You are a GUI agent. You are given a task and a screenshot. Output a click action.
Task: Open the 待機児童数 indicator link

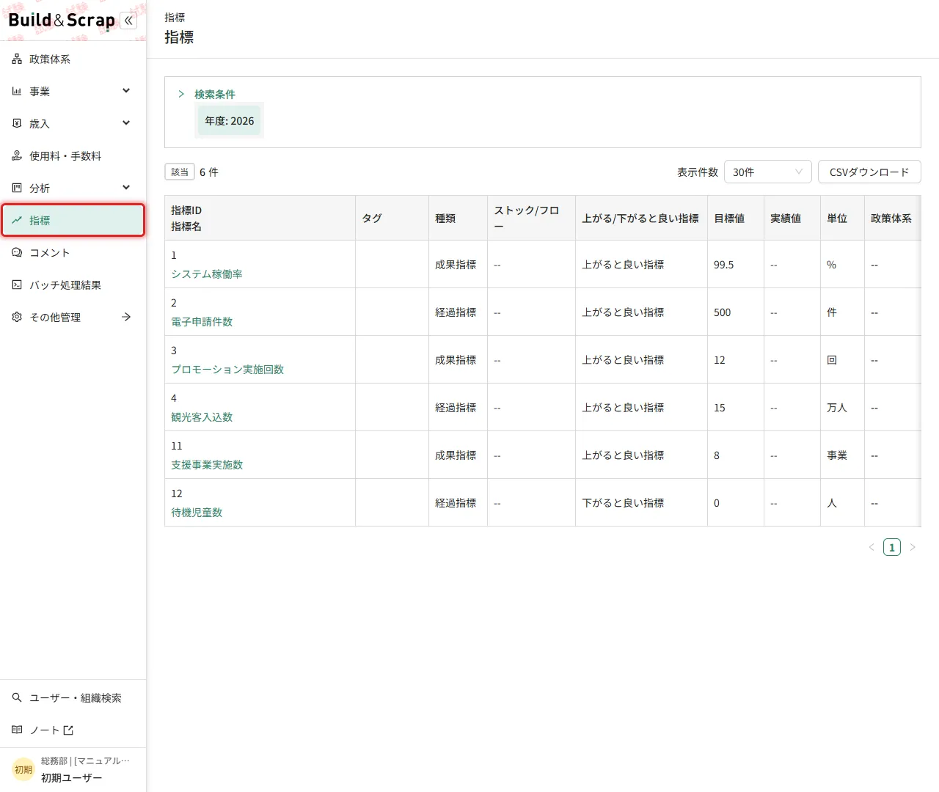[x=197, y=513]
